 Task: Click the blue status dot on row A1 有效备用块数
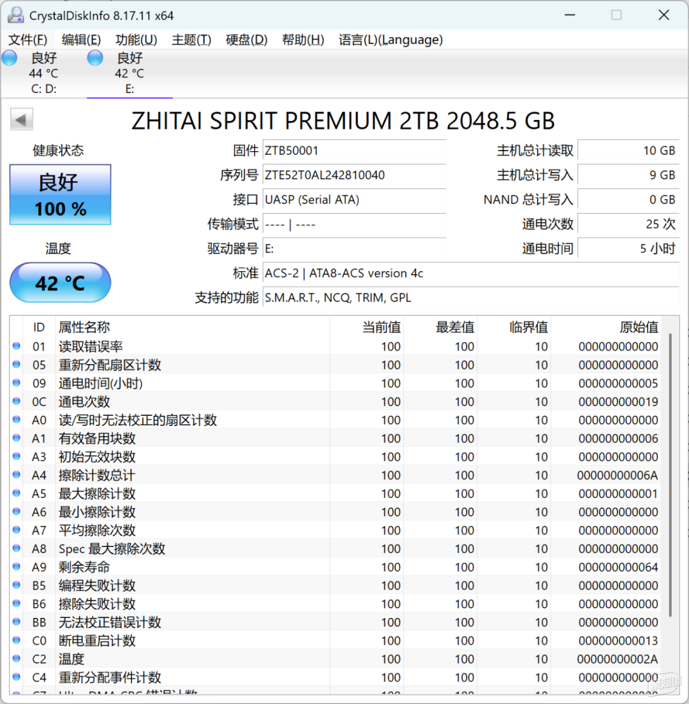17,437
